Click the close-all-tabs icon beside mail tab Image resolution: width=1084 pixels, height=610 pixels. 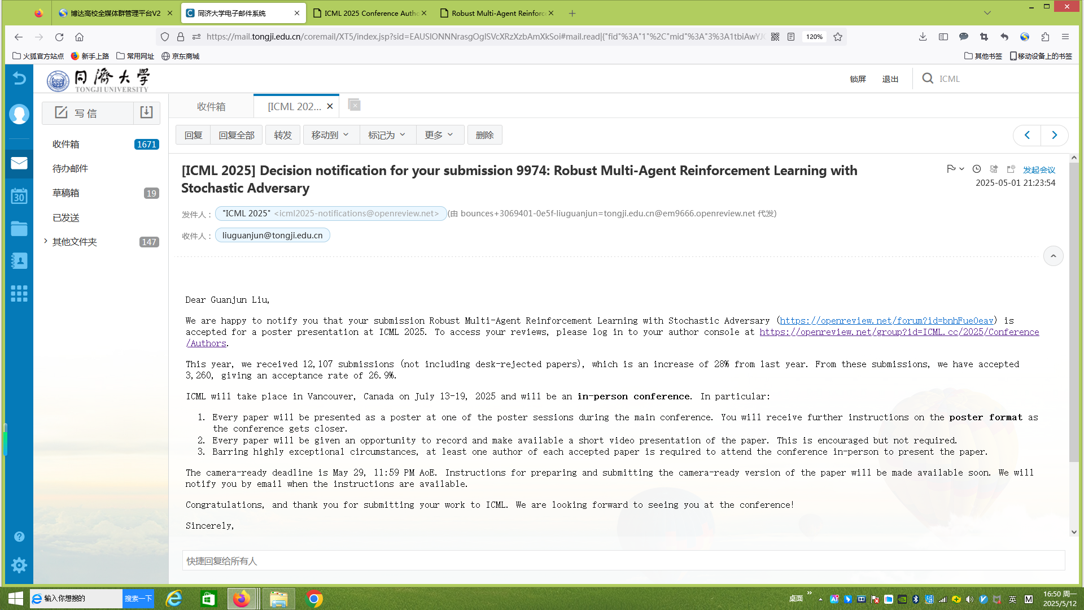[x=355, y=105]
